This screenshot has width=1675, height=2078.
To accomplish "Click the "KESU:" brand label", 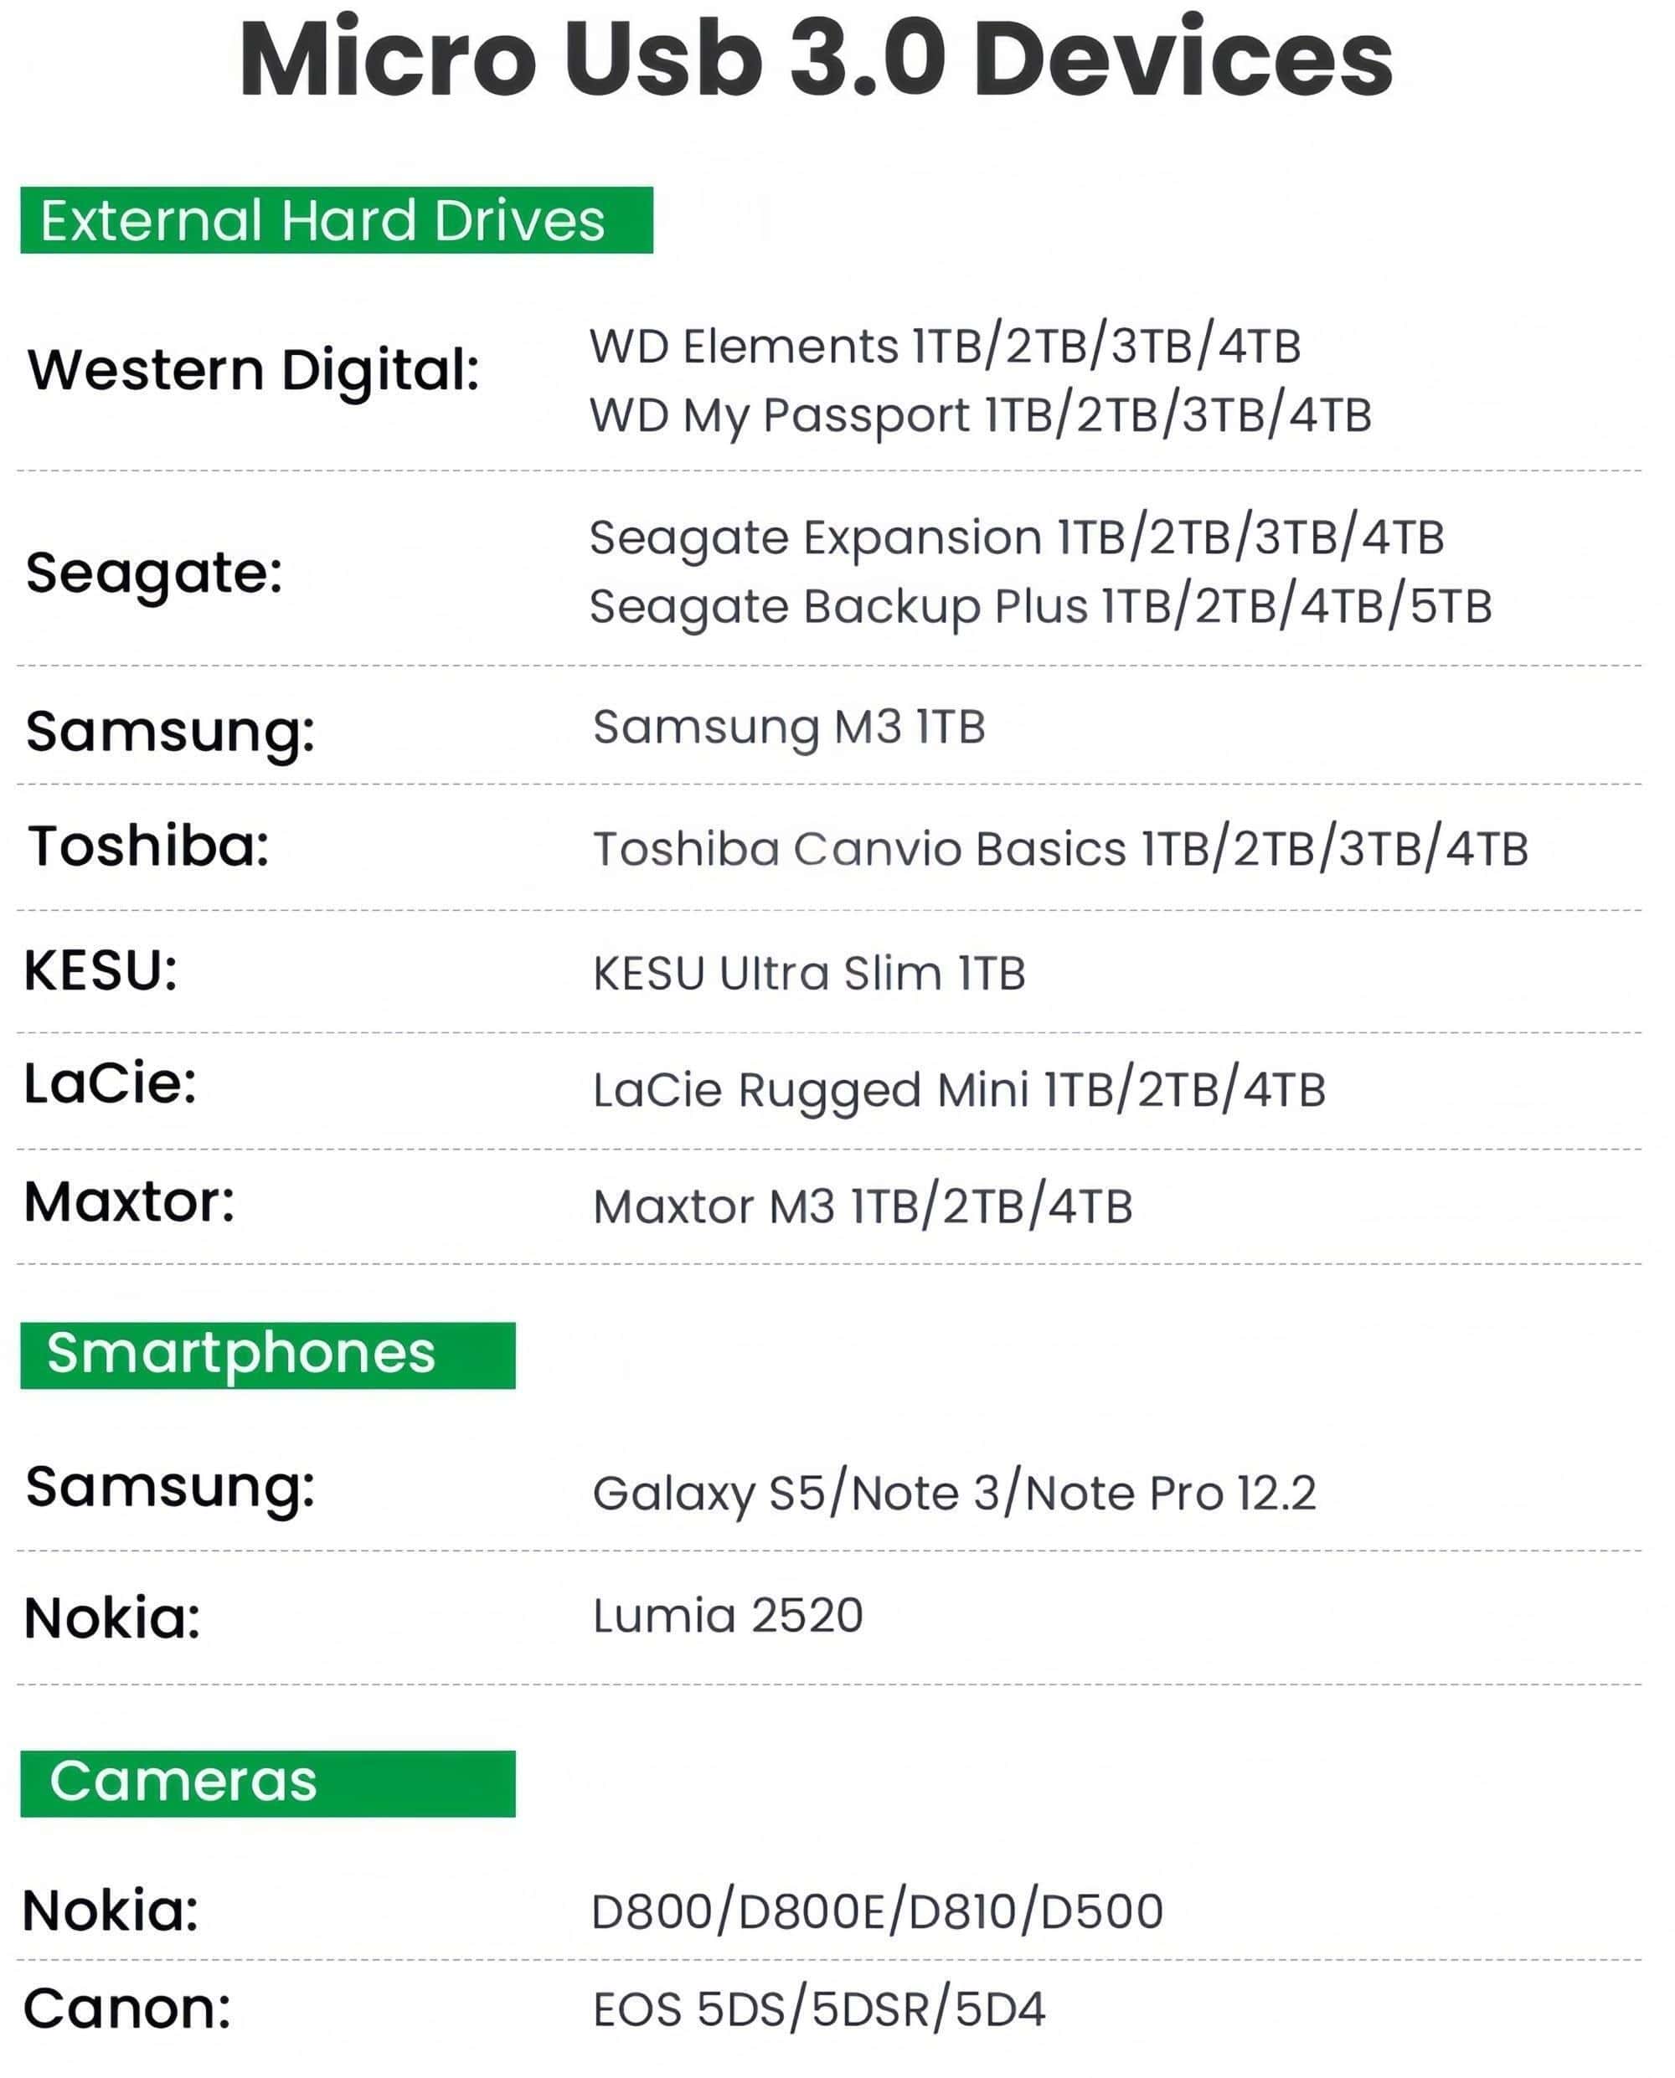I will click(101, 970).
